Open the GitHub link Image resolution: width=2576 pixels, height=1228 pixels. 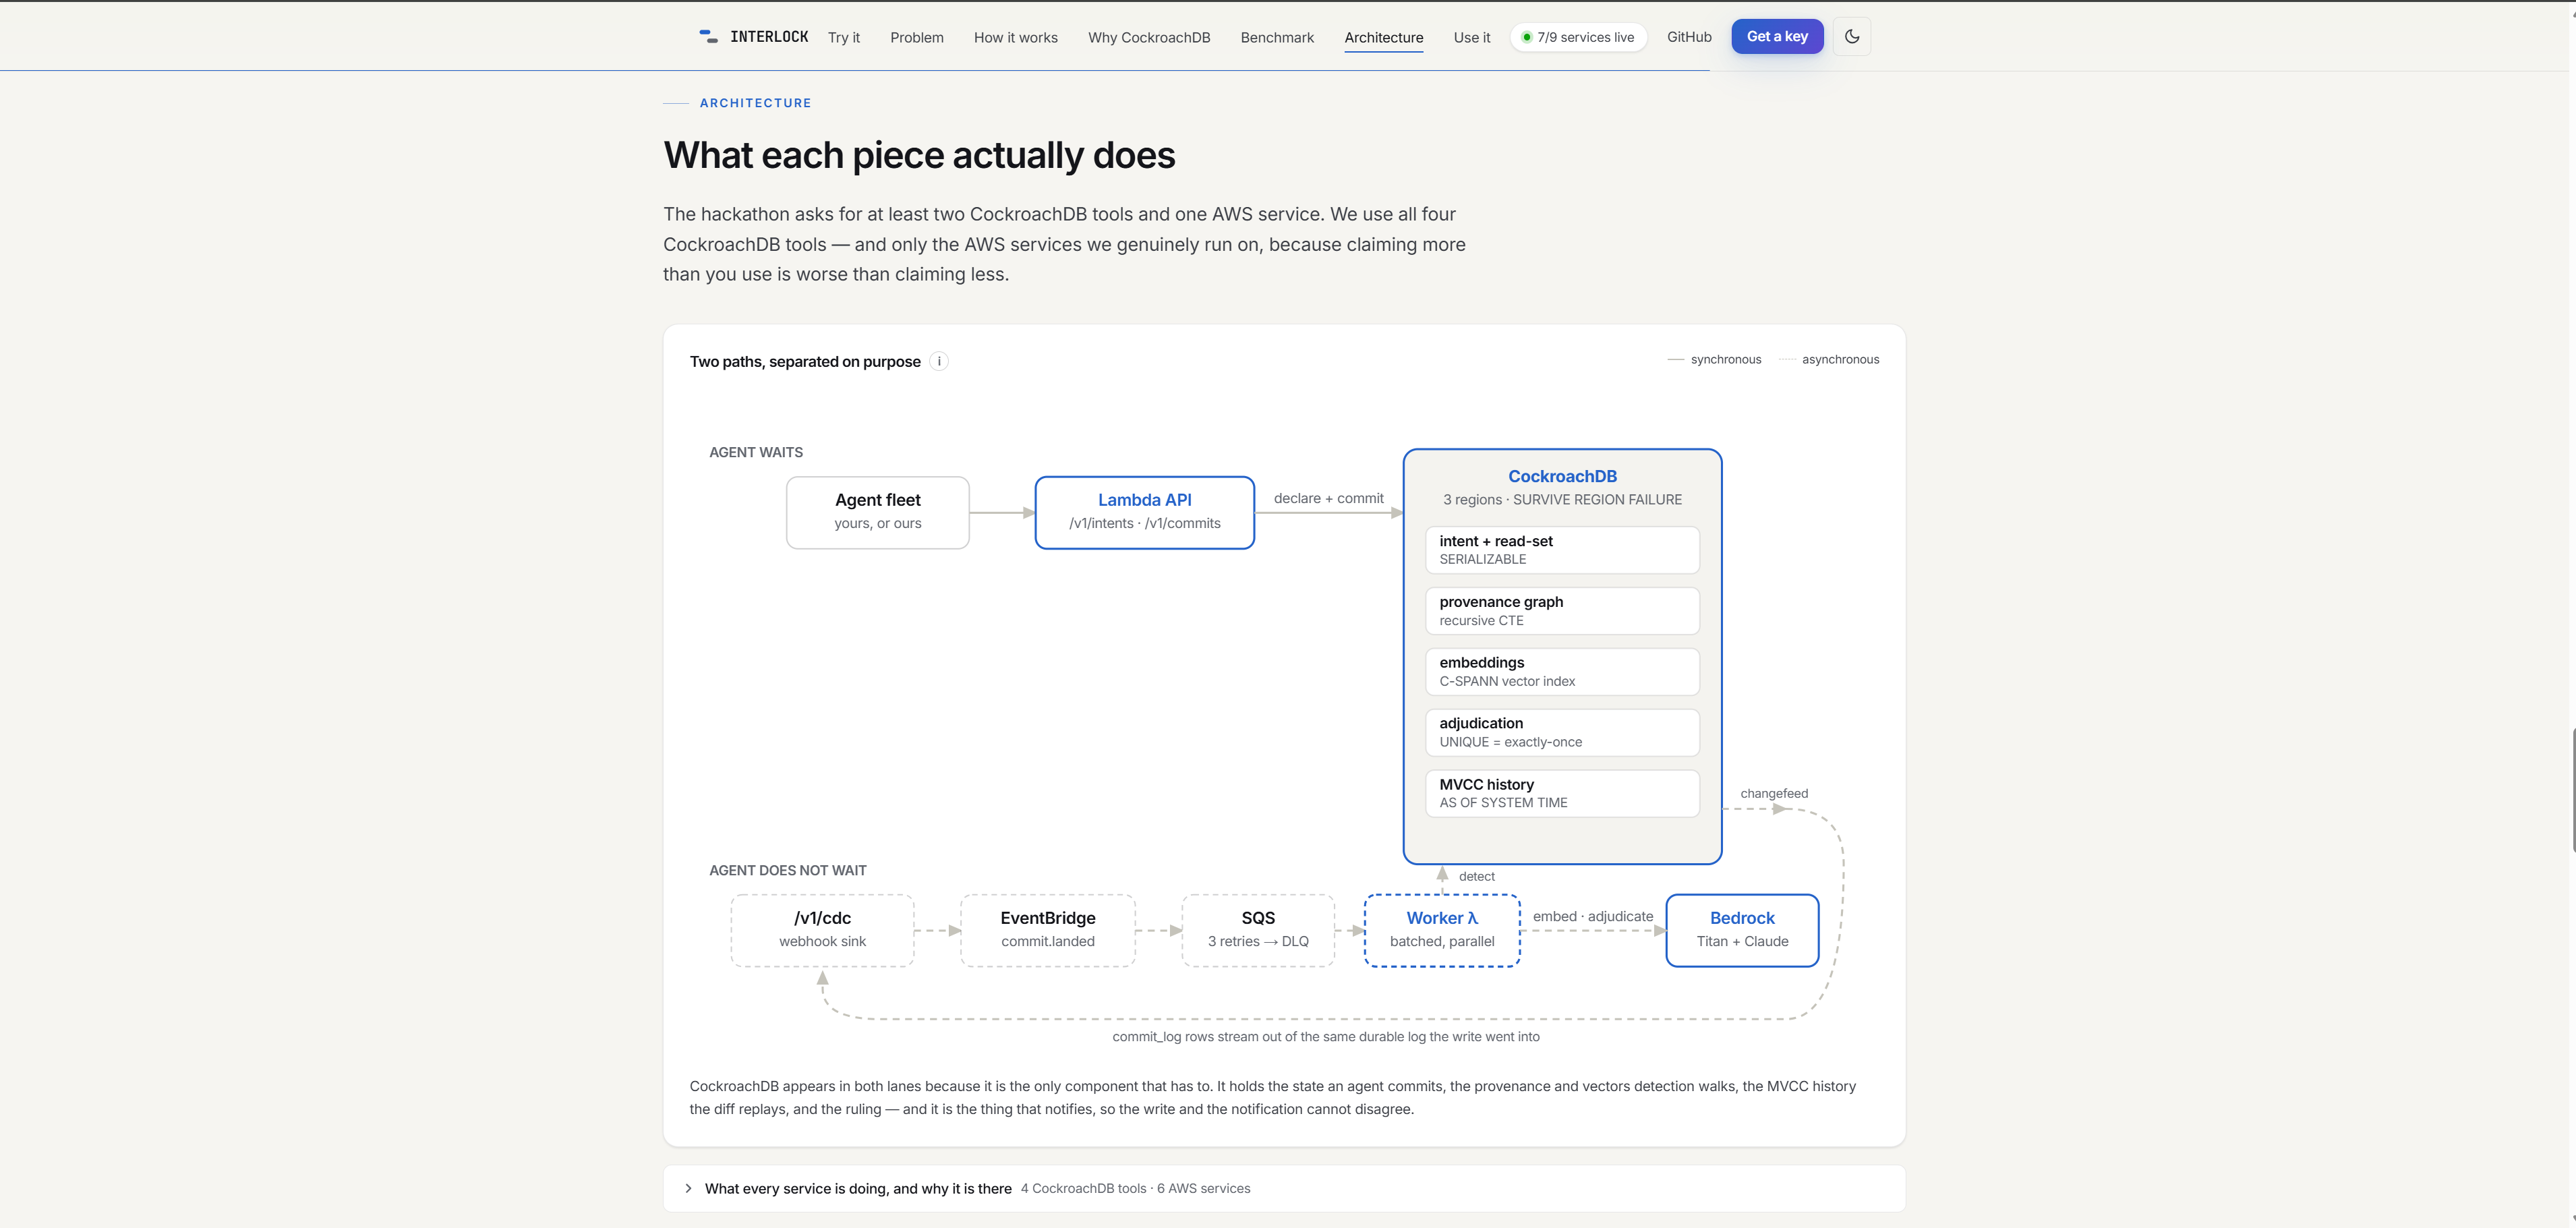pos(1689,37)
